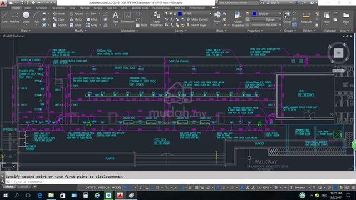Image resolution: width=356 pixels, height=200 pixels.
Task: Toggle grid display in status bar
Action: (126, 188)
